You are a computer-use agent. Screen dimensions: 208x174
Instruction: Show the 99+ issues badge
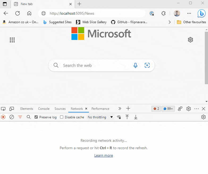[x=168, y=109]
